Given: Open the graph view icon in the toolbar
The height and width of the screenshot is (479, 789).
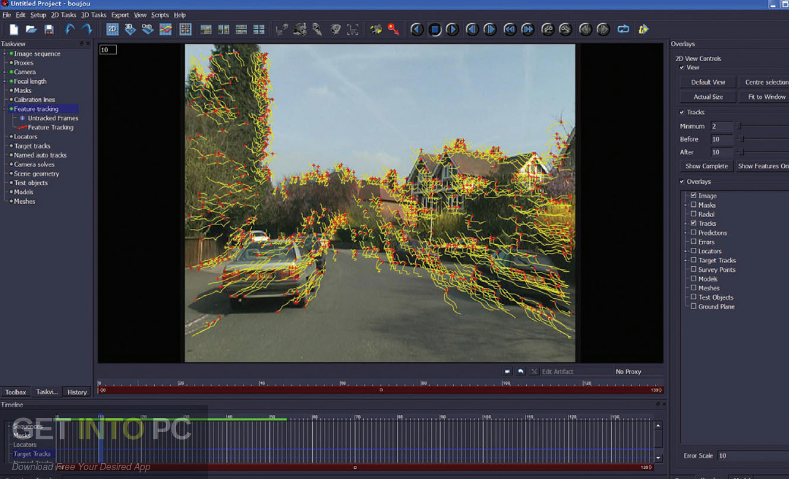Looking at the screenshot, I should [x=166, y=29].
